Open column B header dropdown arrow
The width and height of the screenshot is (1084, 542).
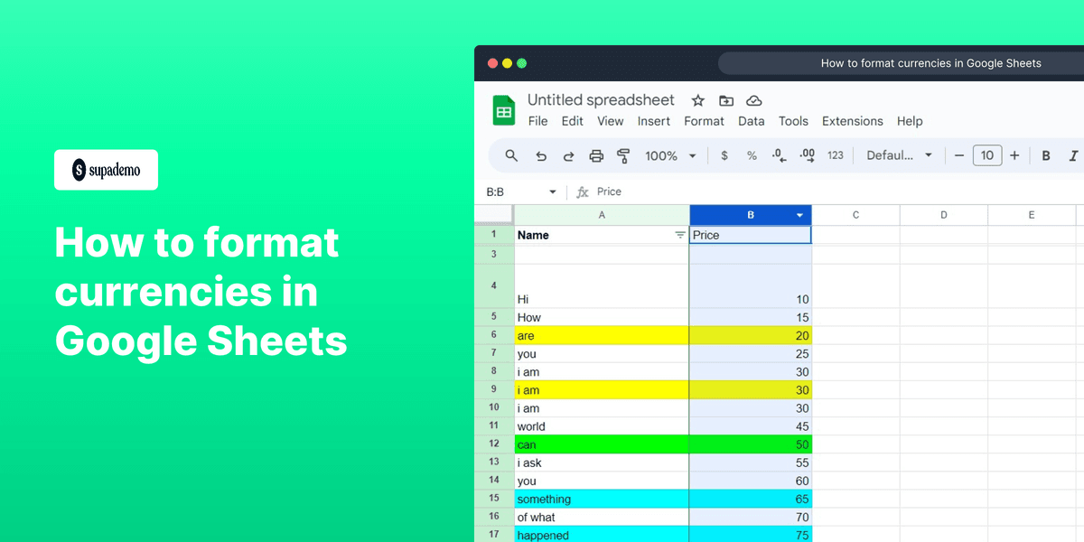799,215
